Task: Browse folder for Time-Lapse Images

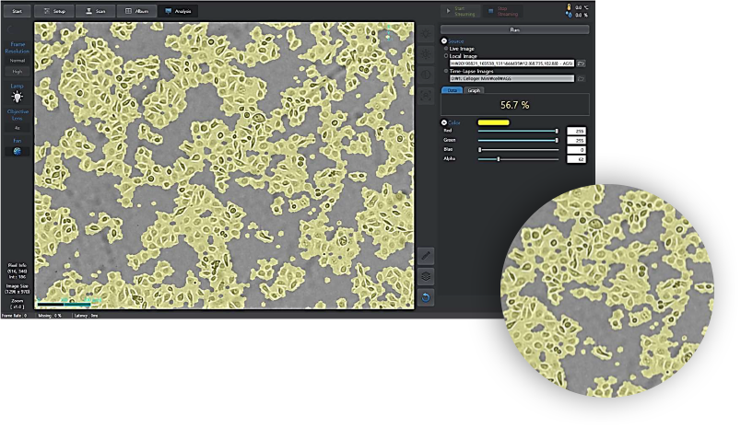Action: coord(581,79)
